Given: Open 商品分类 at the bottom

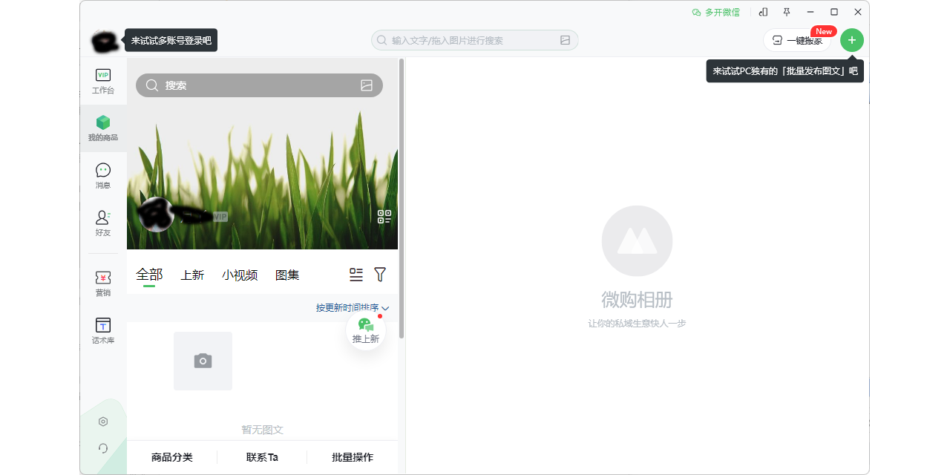Looking at the screenshot, I should [x=171, y=457].
